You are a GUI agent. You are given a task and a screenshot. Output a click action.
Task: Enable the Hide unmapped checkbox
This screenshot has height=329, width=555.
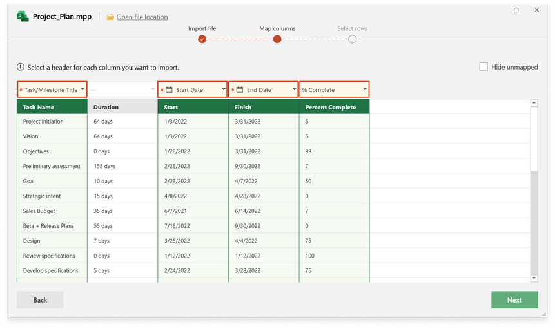click(x=483, y=67)
